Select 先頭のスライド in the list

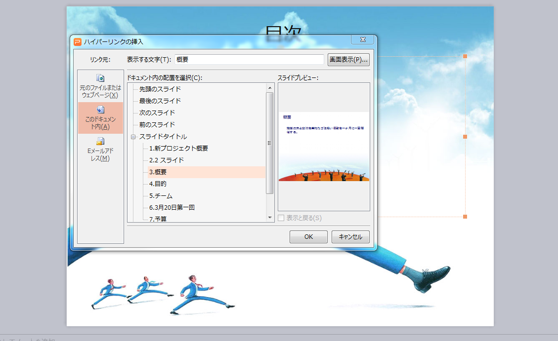tap(160, 89)
